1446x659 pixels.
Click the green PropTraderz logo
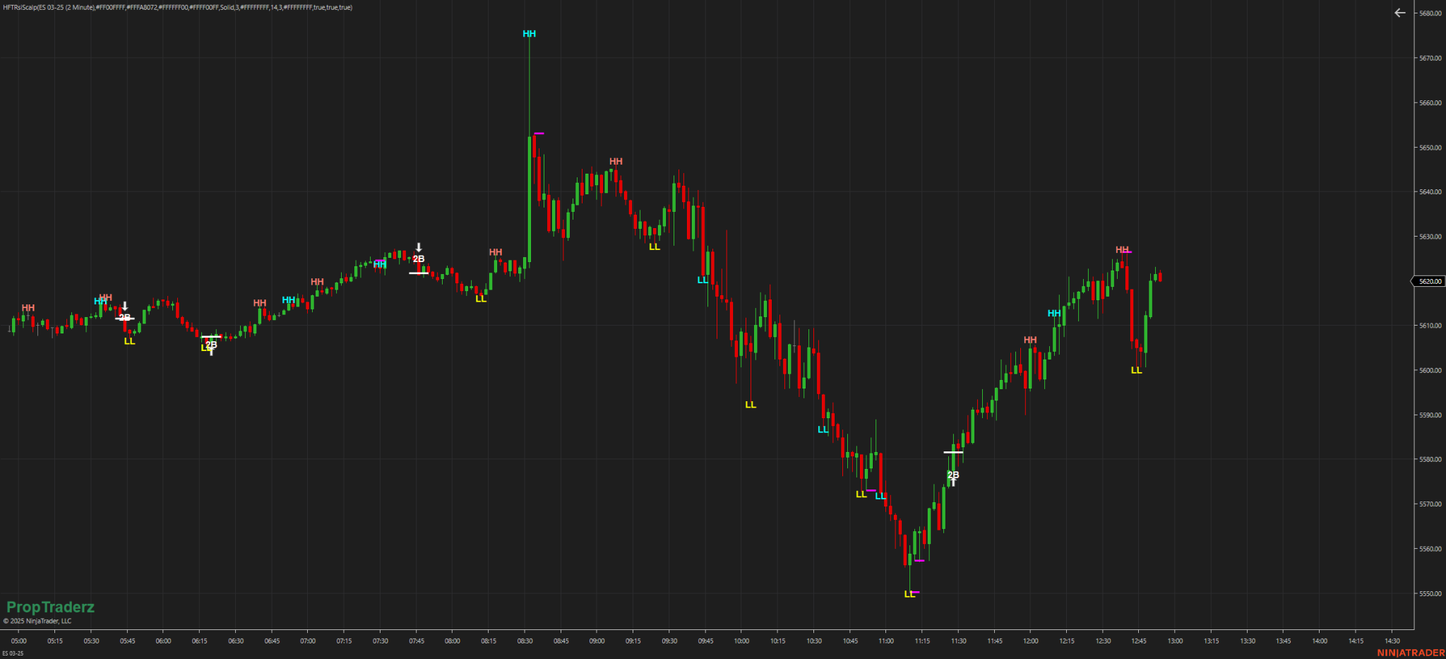50,607
